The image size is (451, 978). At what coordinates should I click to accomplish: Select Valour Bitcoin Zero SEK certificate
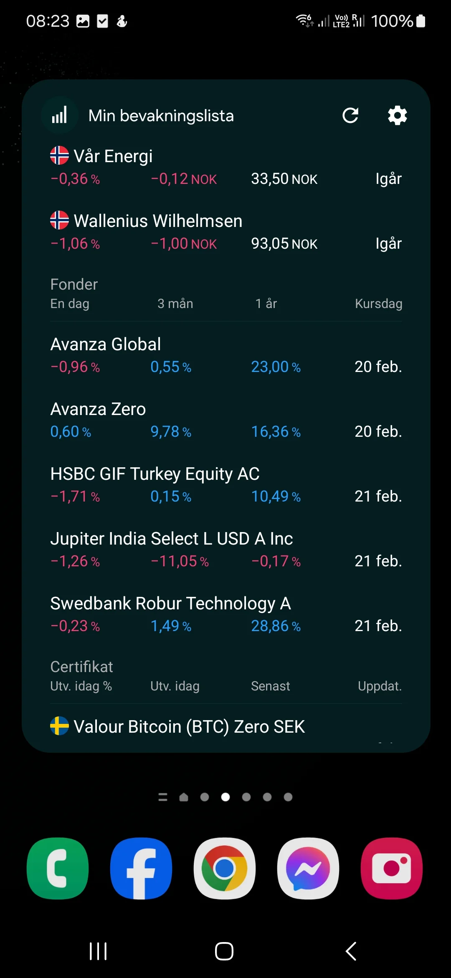(189, 727)
